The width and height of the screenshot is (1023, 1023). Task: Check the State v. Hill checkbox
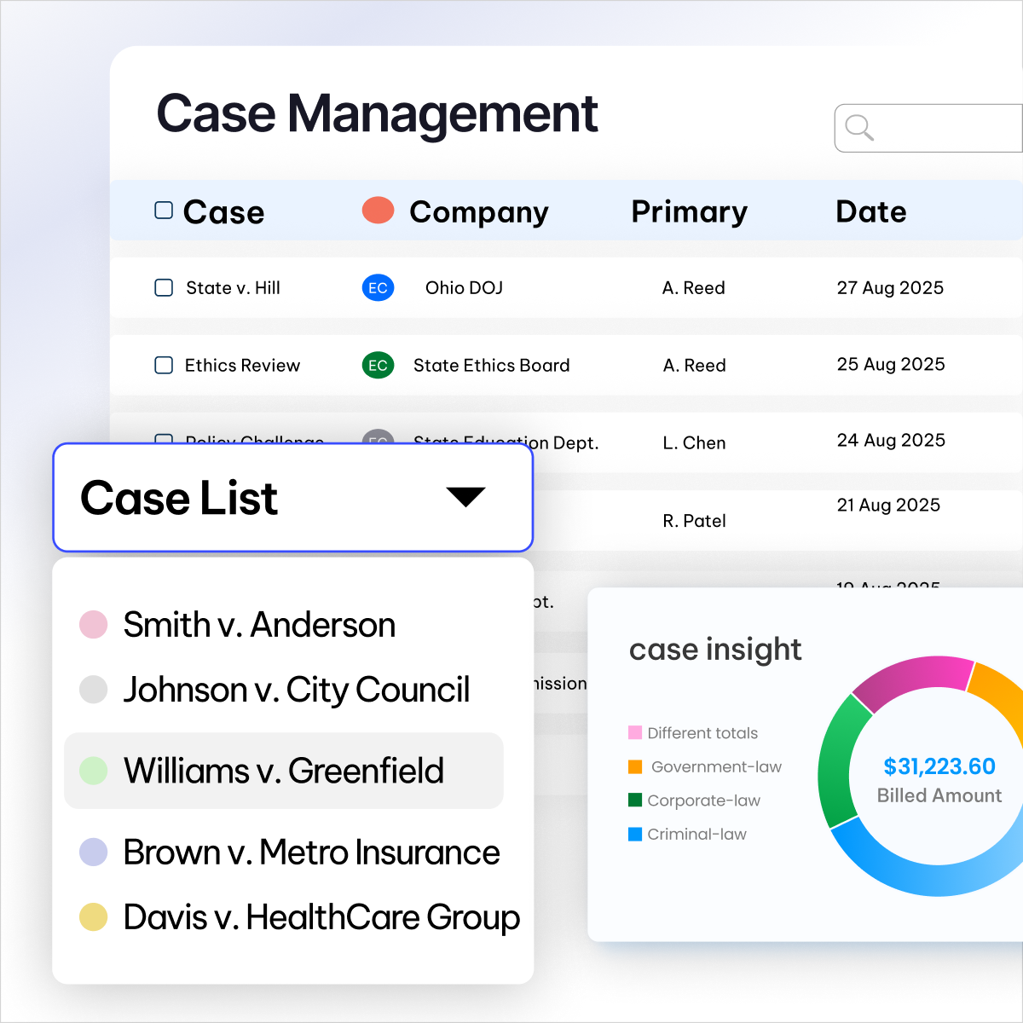pos(163,287)
